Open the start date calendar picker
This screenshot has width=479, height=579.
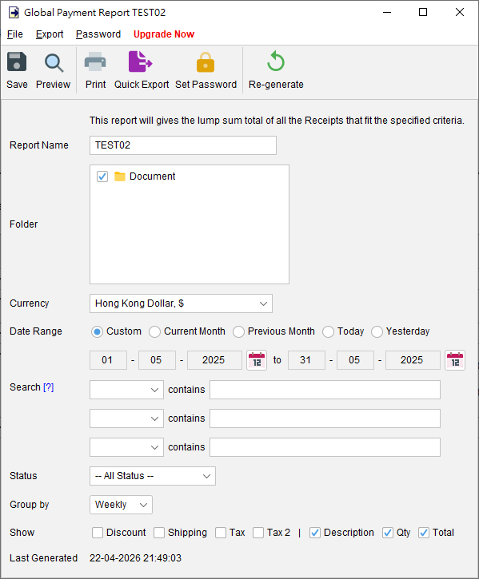(x=257, y=360)
